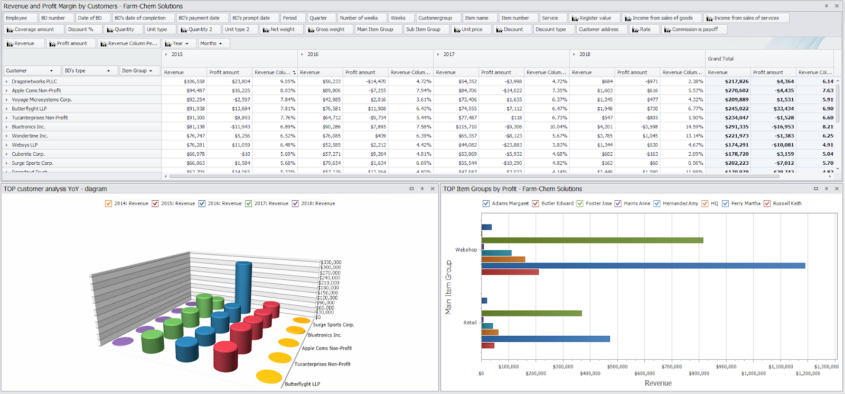Select the Discount type field

[x=553, y=30]
